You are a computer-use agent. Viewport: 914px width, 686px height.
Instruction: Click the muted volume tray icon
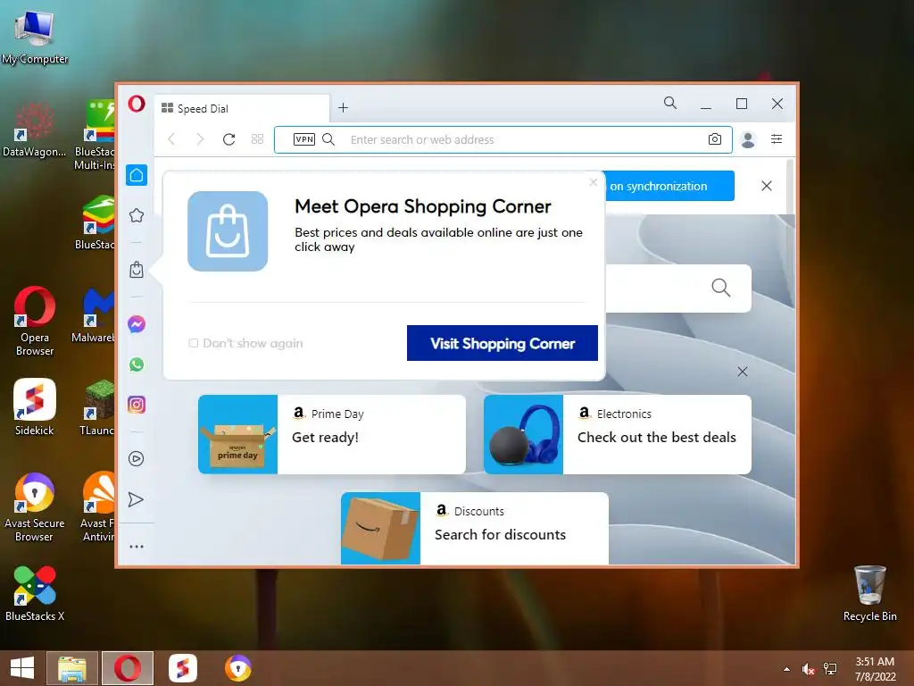coord(809,669)
